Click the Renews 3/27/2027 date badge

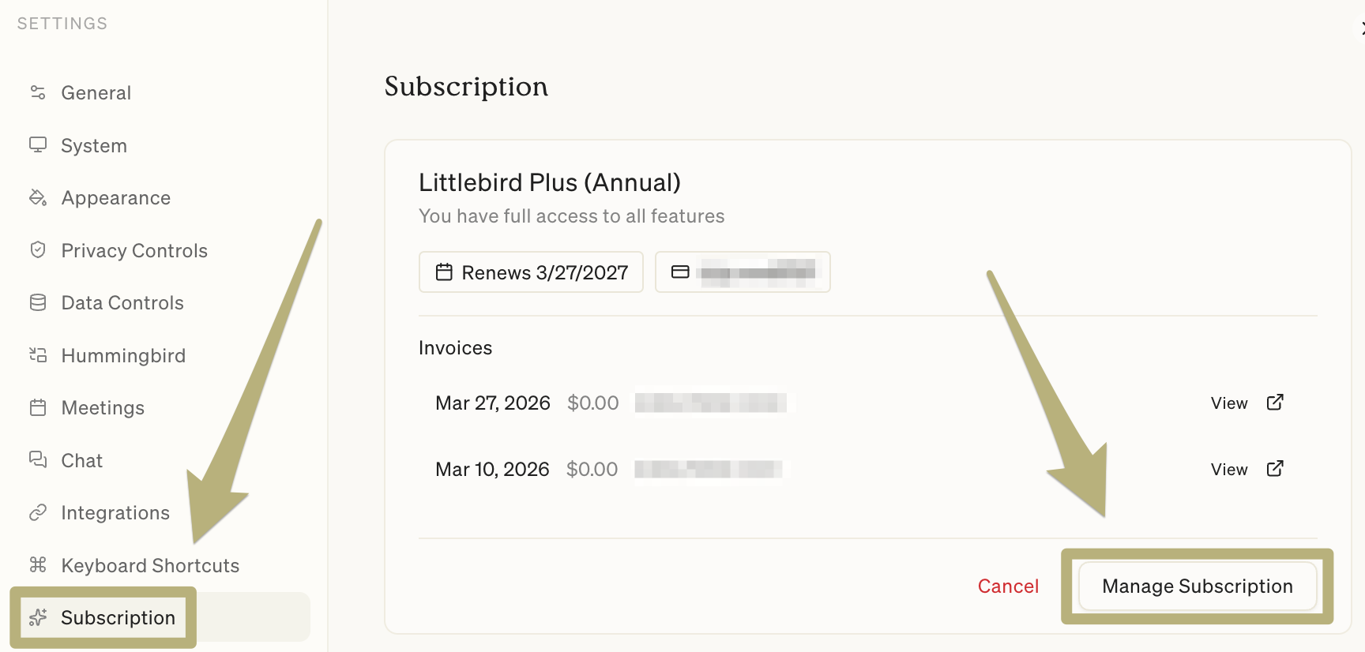(x=531, y=272)
